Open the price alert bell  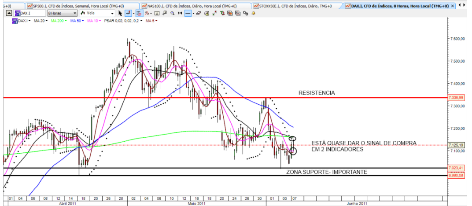[x=254, y=13]
